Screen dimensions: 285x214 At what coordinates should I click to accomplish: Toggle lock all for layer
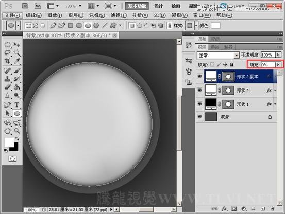point(231,64)
